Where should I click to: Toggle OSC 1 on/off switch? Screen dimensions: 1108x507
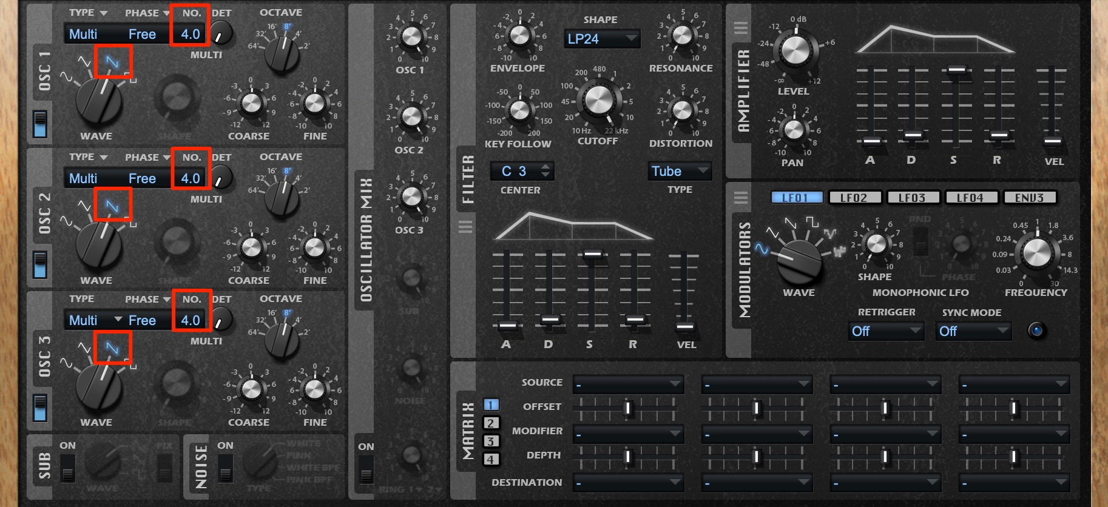tap(40, 124)
